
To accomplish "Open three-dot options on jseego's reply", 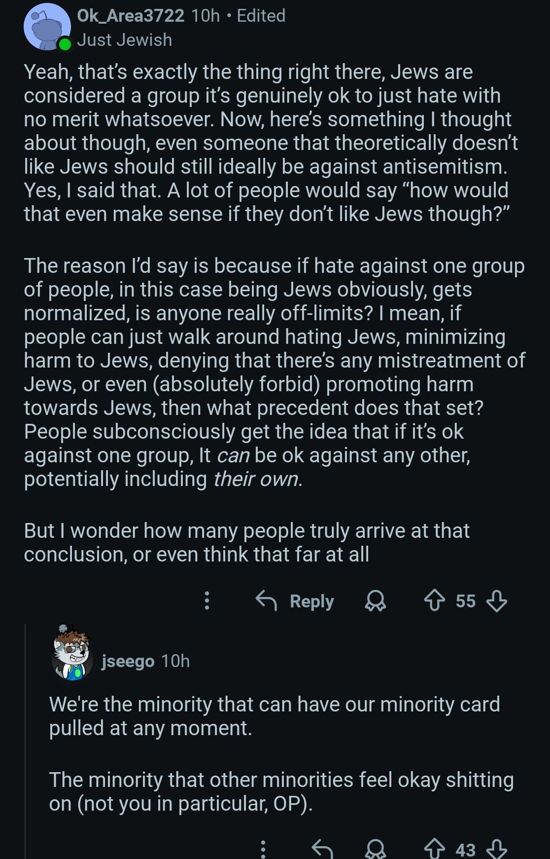I will point(263,849).
